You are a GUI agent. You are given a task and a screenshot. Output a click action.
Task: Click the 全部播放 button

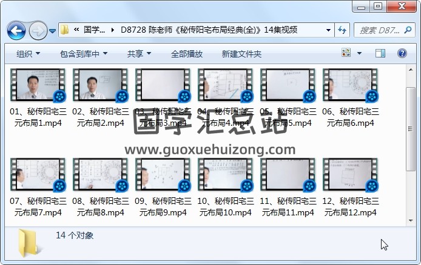[x=186, y=54]
